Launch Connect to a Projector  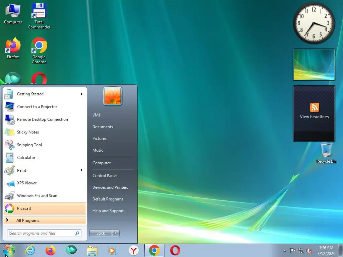tap(45, 107)
